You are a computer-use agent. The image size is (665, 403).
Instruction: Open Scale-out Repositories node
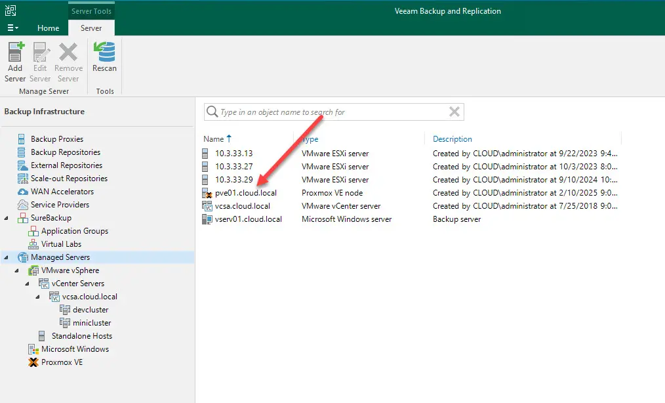[68, 179]
